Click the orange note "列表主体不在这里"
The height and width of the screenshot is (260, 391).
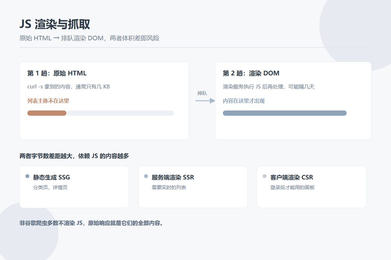[48, 101]
